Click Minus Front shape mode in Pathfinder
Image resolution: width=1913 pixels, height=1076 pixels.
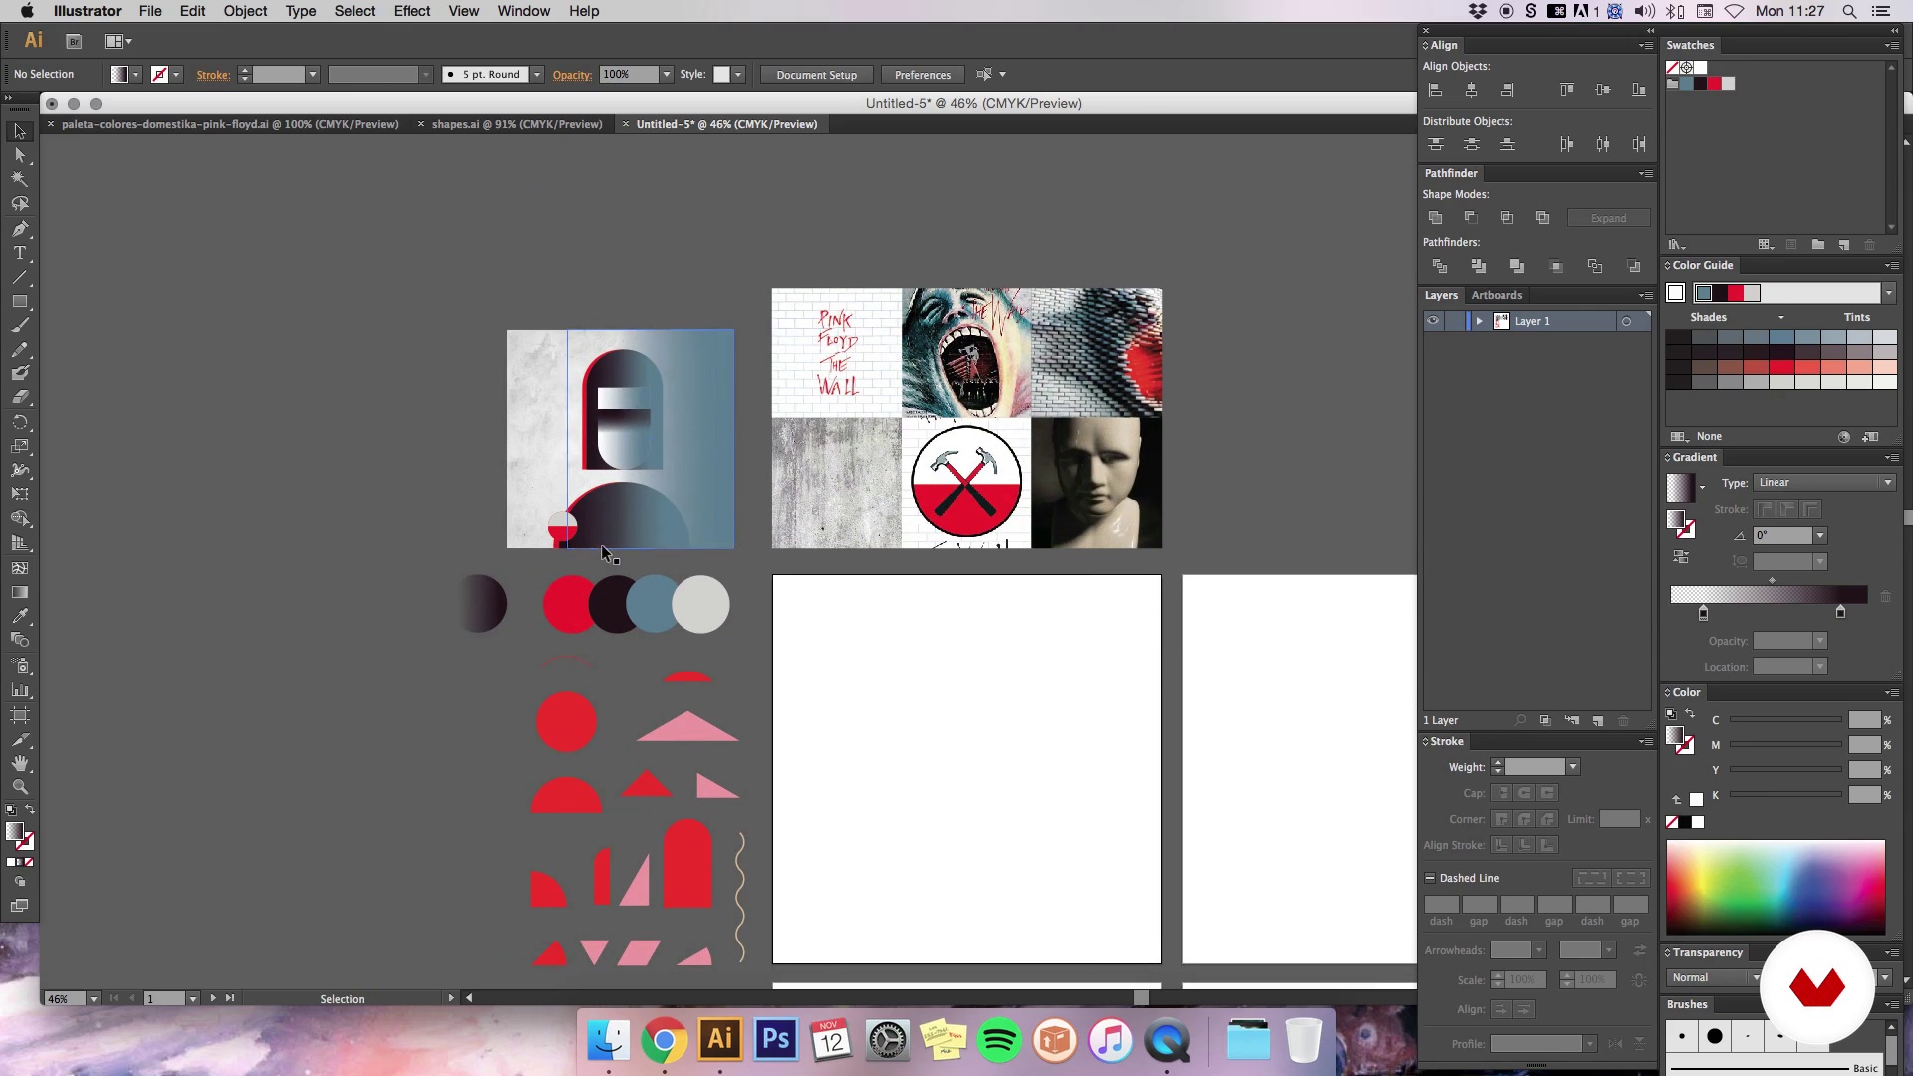click(1471, 218)
